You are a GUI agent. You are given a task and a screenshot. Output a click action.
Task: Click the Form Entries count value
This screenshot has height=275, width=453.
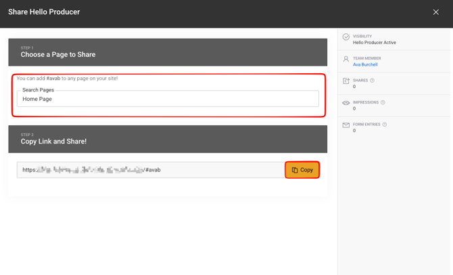354,131
